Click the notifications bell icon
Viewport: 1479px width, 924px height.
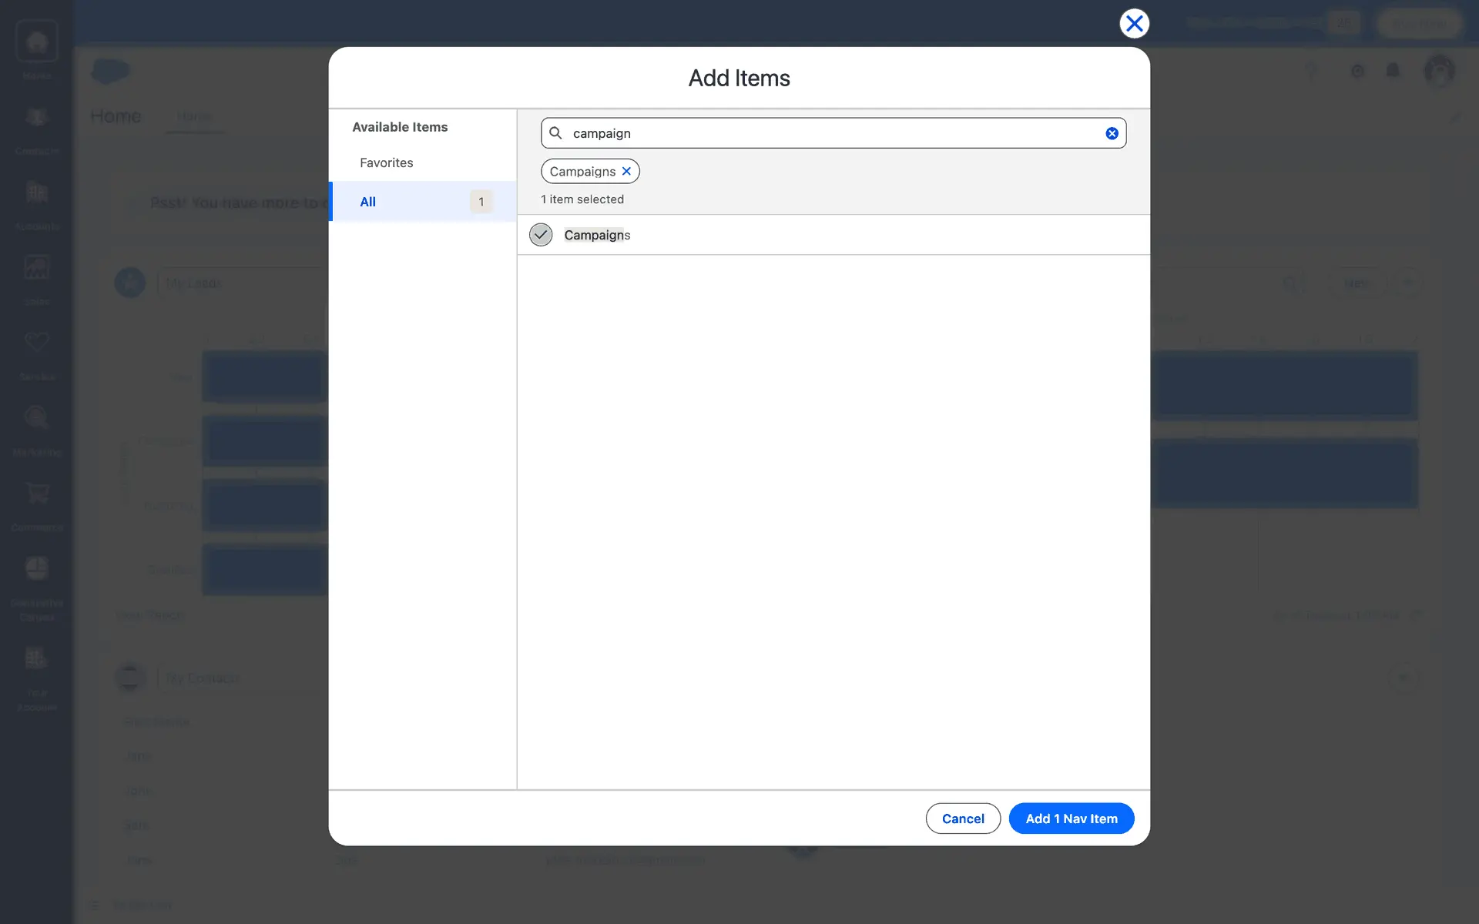pyautogui.click(x=1393, y=71)
